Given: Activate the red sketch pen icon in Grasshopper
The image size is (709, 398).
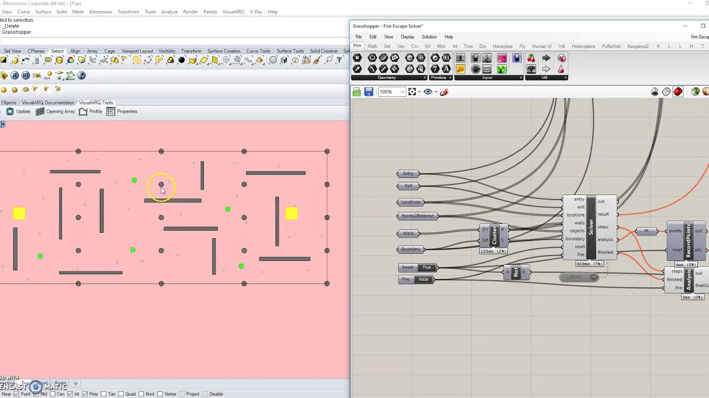Looking at the screenshot, I should [444, 92].
